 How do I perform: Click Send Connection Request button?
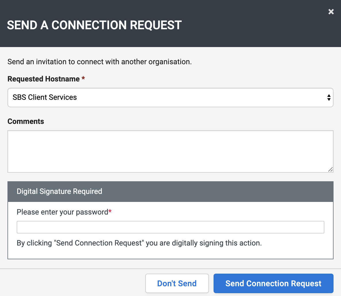tap(273, 283)
